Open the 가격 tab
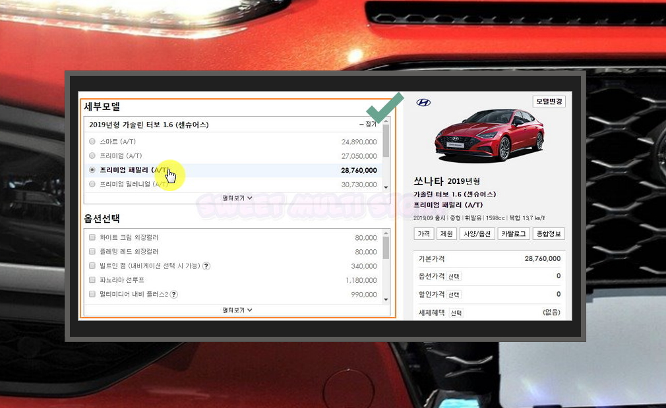This screenshot has height=408, width=666. (423, 234)
